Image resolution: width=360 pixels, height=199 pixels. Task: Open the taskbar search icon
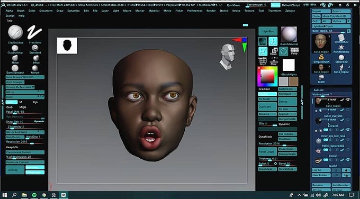point(14,195)
